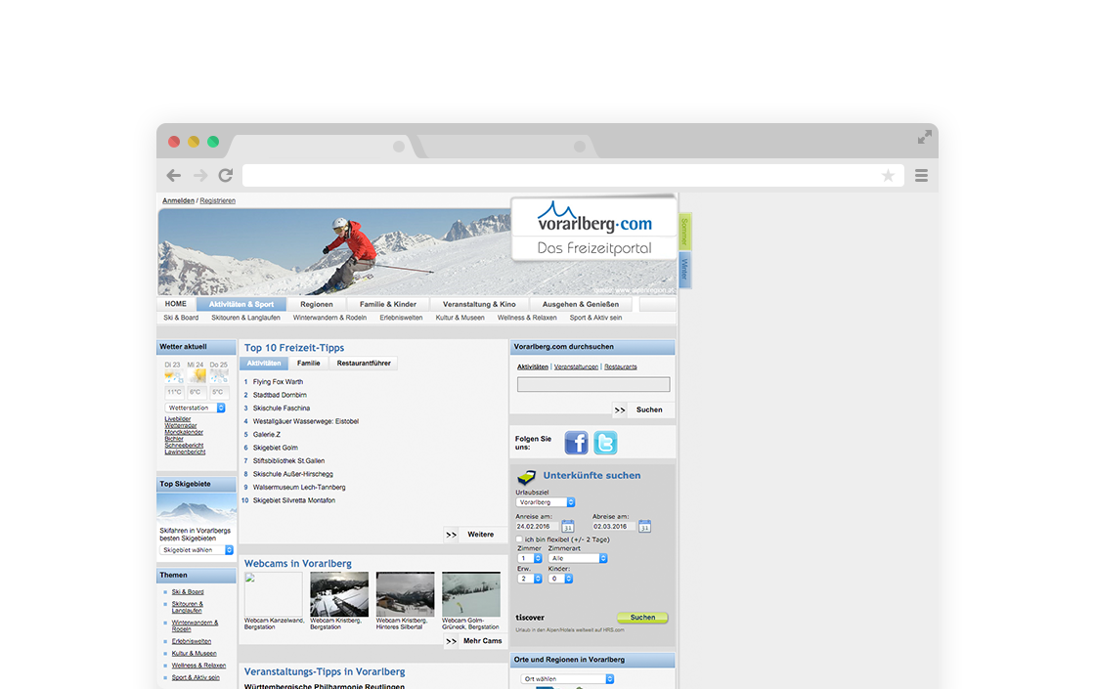This screenshot has height=689, width=1095.
Task: Switch to Sommer season tab
Action: 684,231
